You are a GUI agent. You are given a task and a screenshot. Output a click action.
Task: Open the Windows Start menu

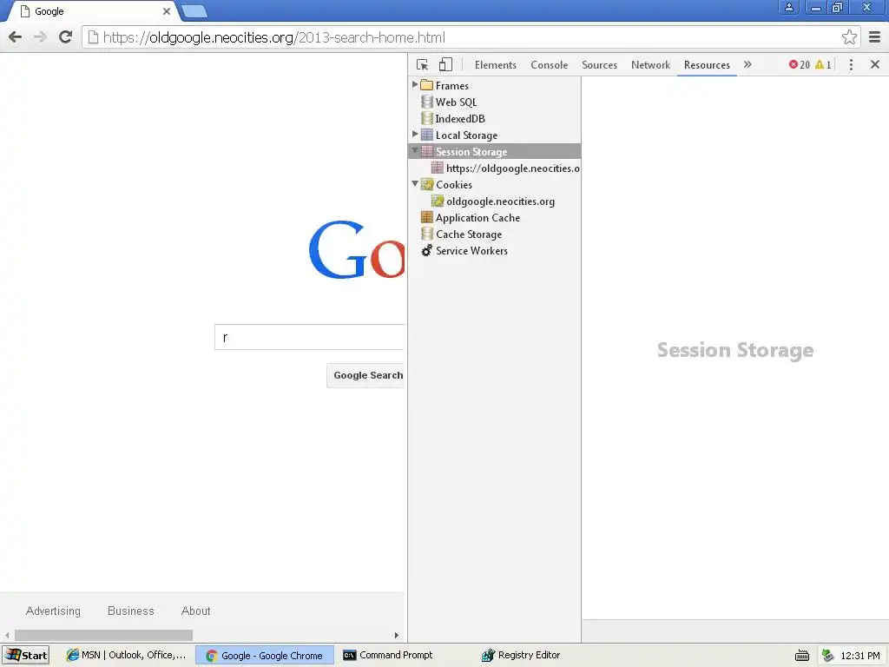pyautogui.click(x=26, y=655)
